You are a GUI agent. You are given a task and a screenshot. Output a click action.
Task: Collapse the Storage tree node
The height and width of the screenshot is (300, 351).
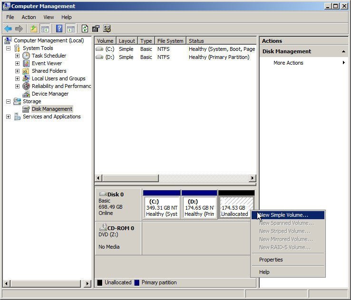click(8, 101)
